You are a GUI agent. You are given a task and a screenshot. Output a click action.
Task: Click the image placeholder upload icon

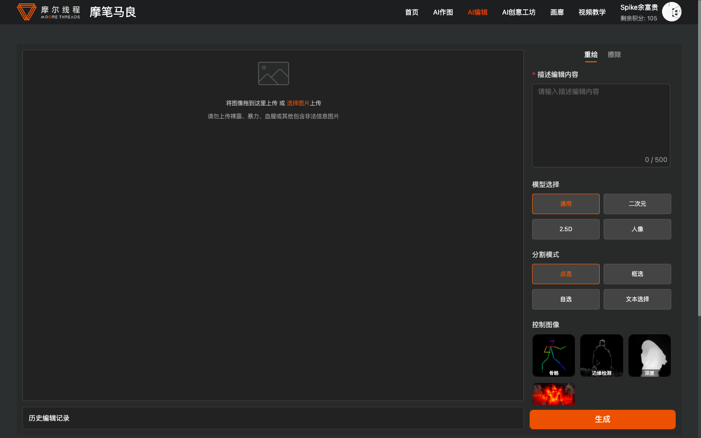pyautogui.click(x=273, y=73)
